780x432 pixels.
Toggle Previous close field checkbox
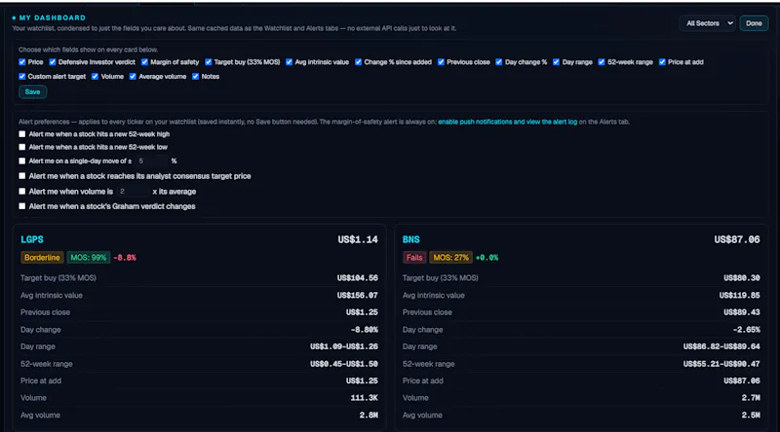point(441,62)
